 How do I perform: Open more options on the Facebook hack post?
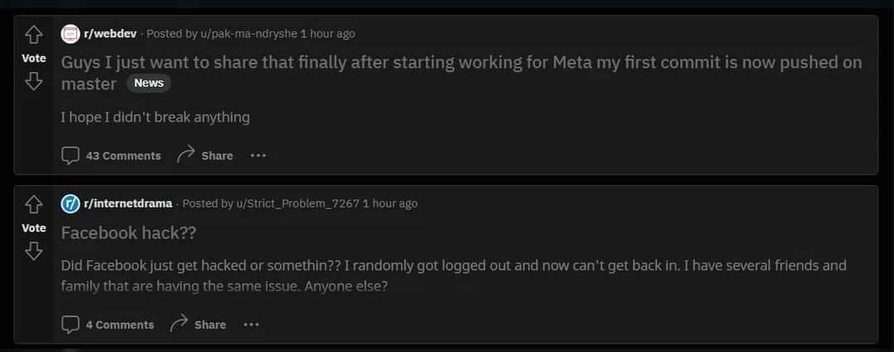tap(252, 325)
